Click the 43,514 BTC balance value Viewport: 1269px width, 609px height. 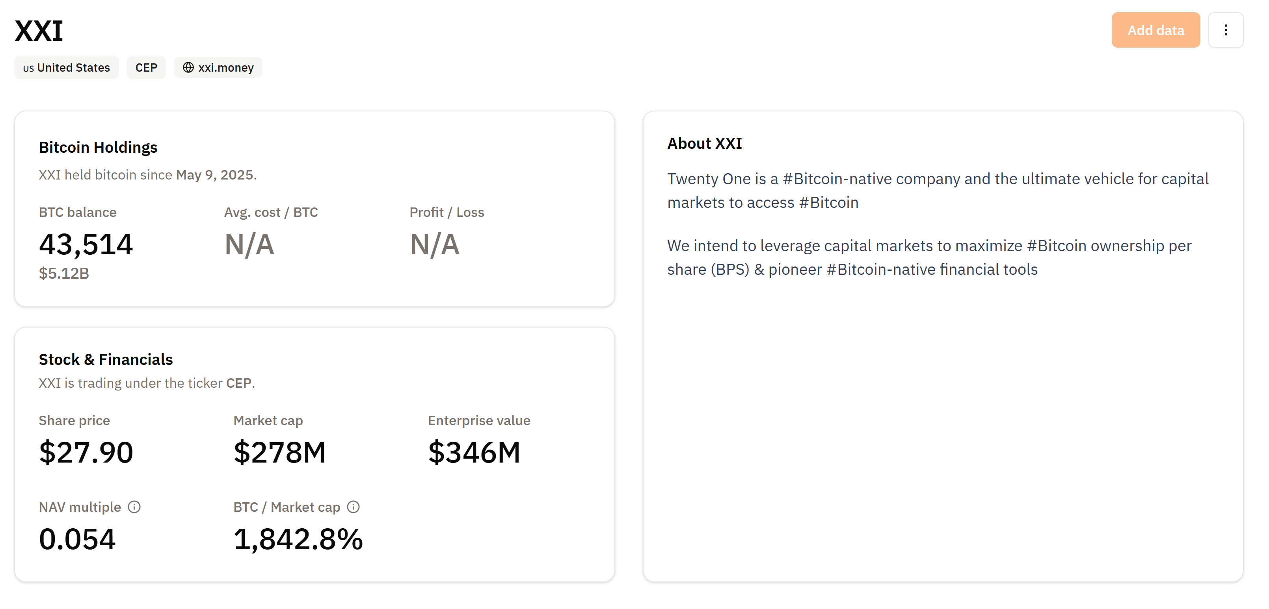tap(86, 244)
